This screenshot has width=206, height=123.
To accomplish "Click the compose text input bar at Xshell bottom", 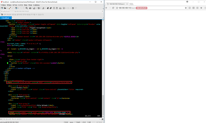I will 50,119.
